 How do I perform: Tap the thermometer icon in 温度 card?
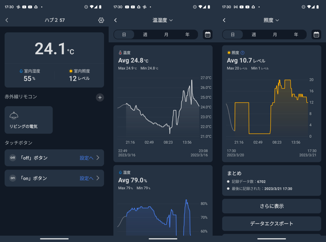pyautogui.click(x=120, y=53)
